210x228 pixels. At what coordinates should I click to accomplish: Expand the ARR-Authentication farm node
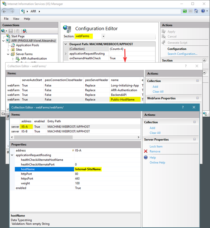13,59
